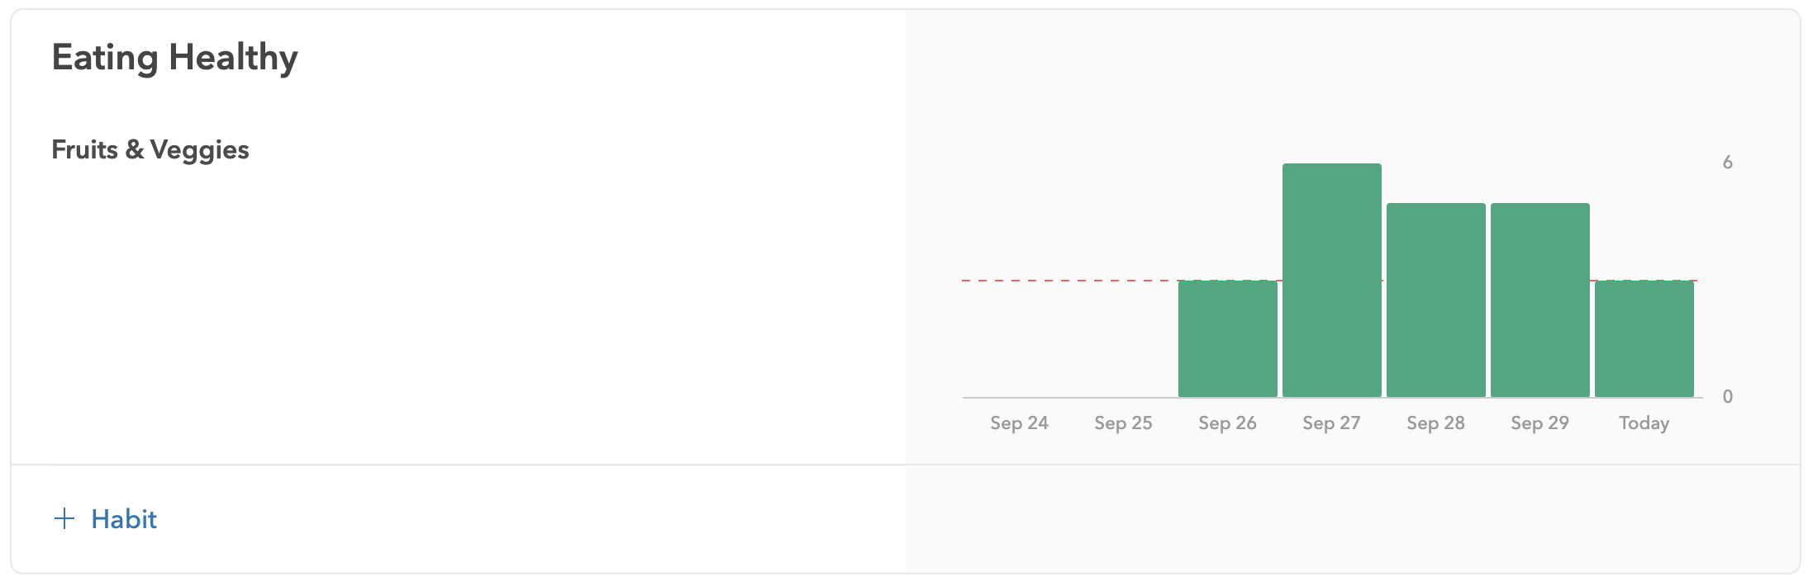Select the Sep 29 green bar
This screenshot has width=1813, height=581.
point(1540,300)
